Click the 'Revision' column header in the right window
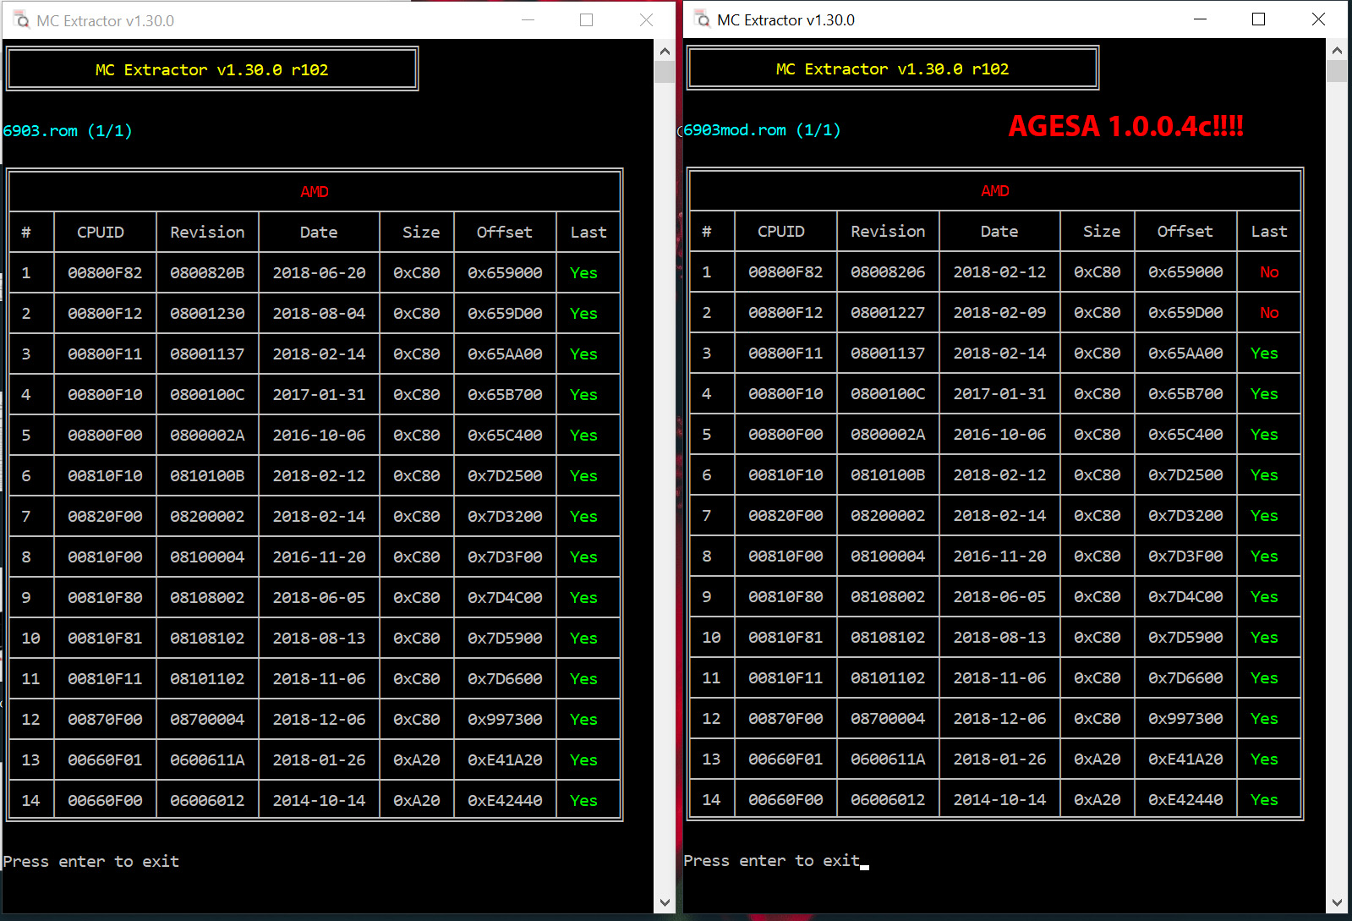This screenshot has width=1352, height=921. [888, 232]
